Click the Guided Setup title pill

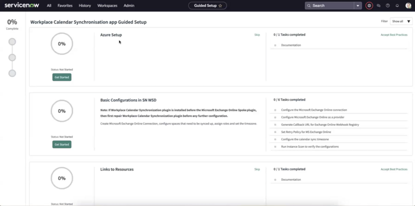(208, 6)
